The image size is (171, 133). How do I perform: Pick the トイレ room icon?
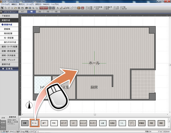point(123,123)
